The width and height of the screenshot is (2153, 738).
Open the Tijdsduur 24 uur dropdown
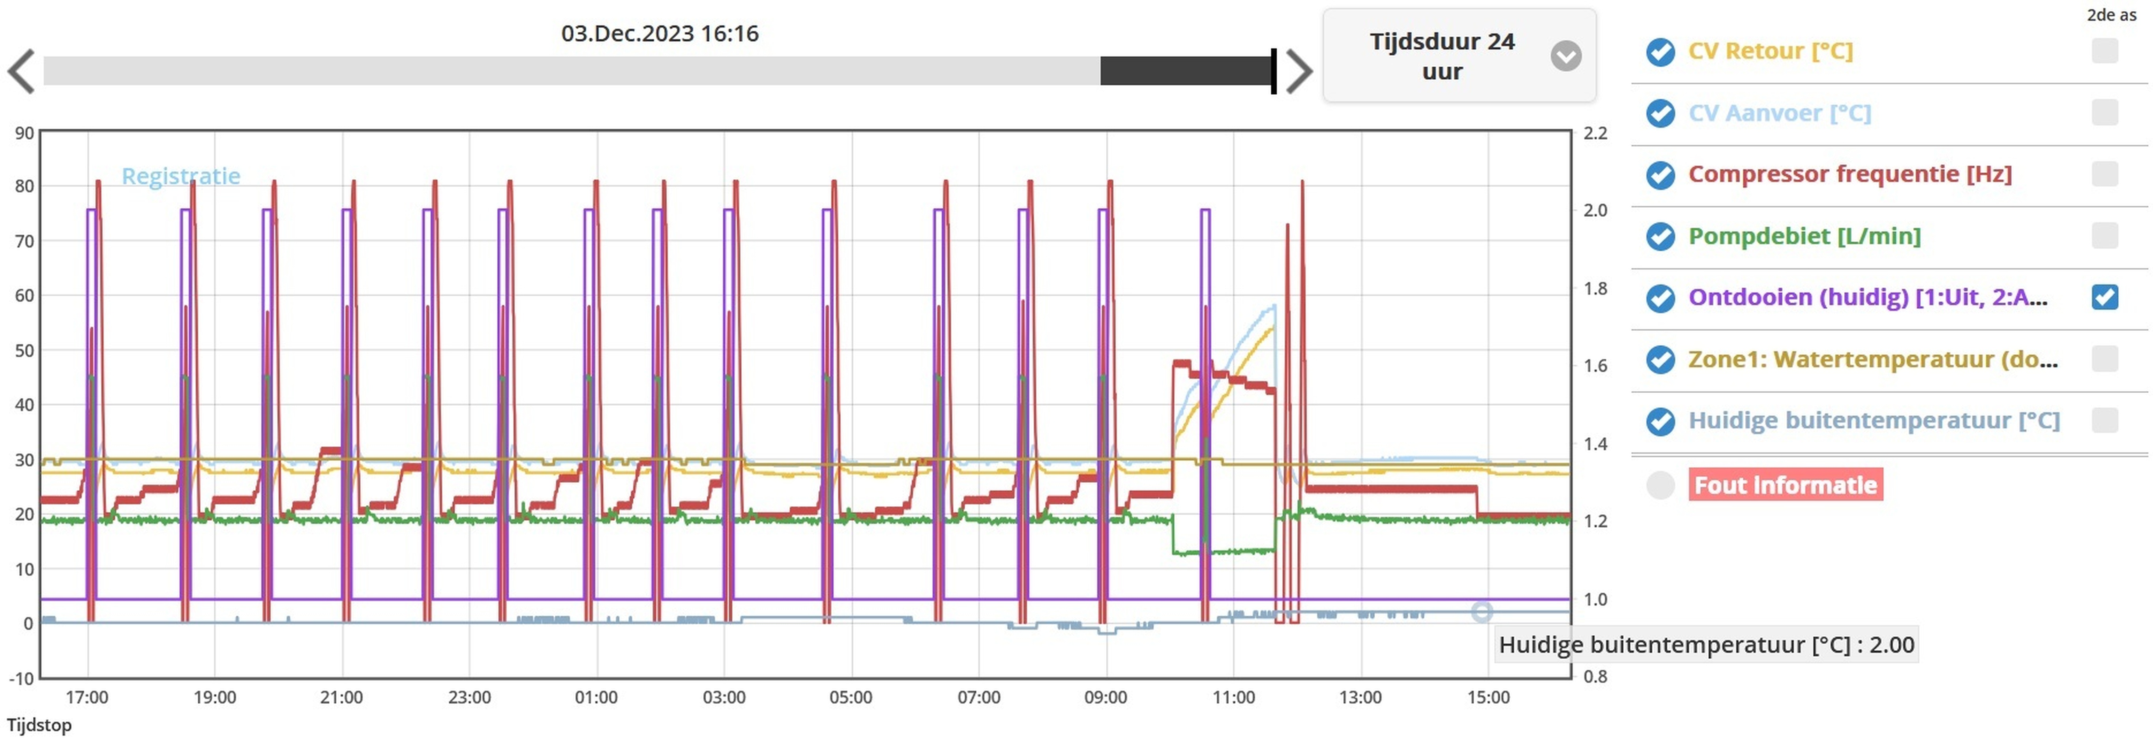(1458, 56)
